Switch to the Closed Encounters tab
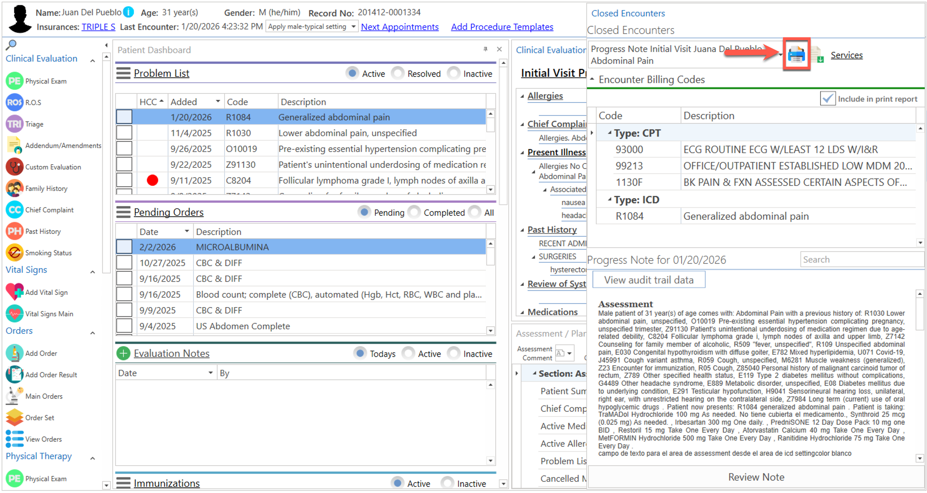 point(628,13)
